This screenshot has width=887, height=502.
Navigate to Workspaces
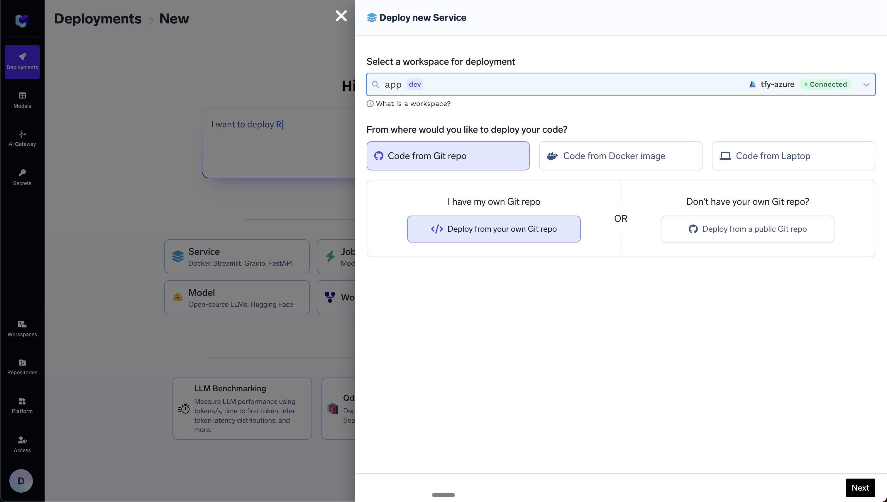22,329
